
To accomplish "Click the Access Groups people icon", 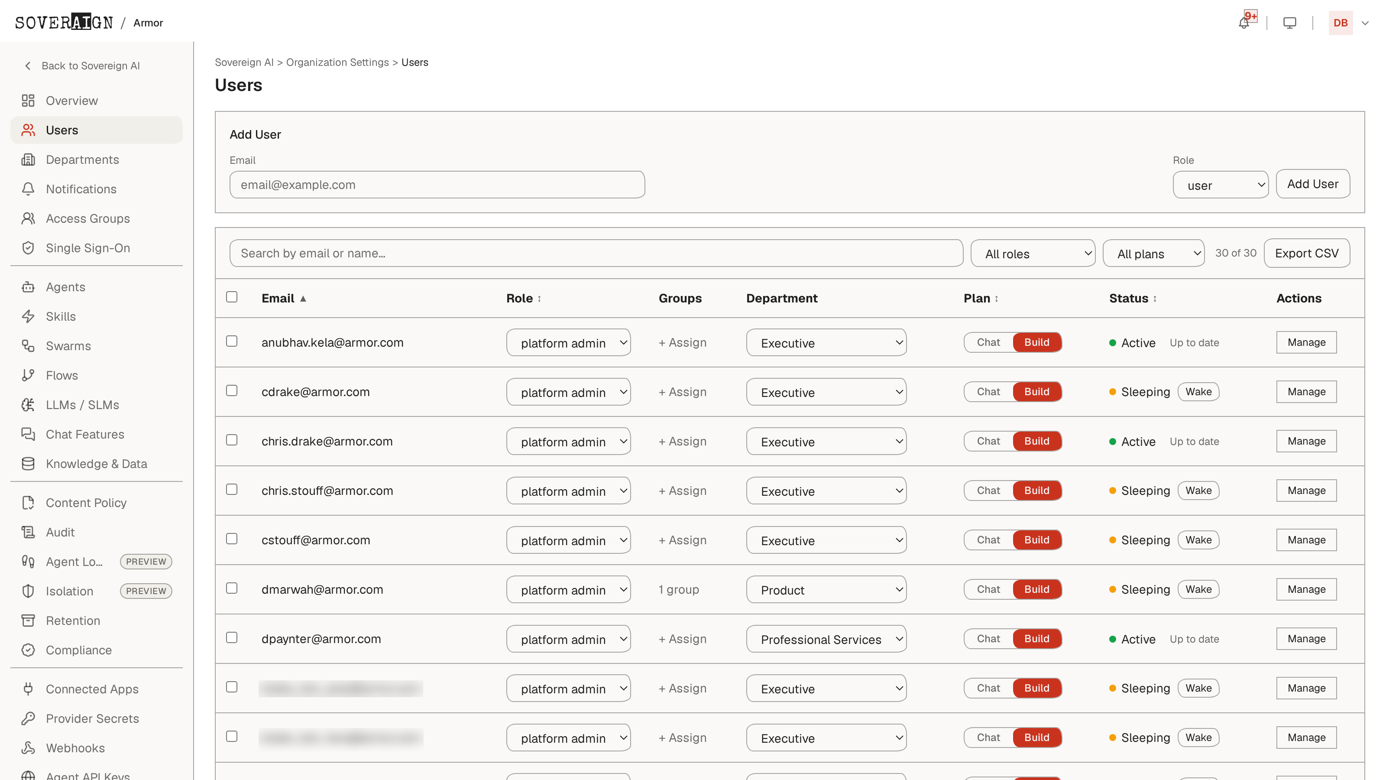I will (28, 218).
